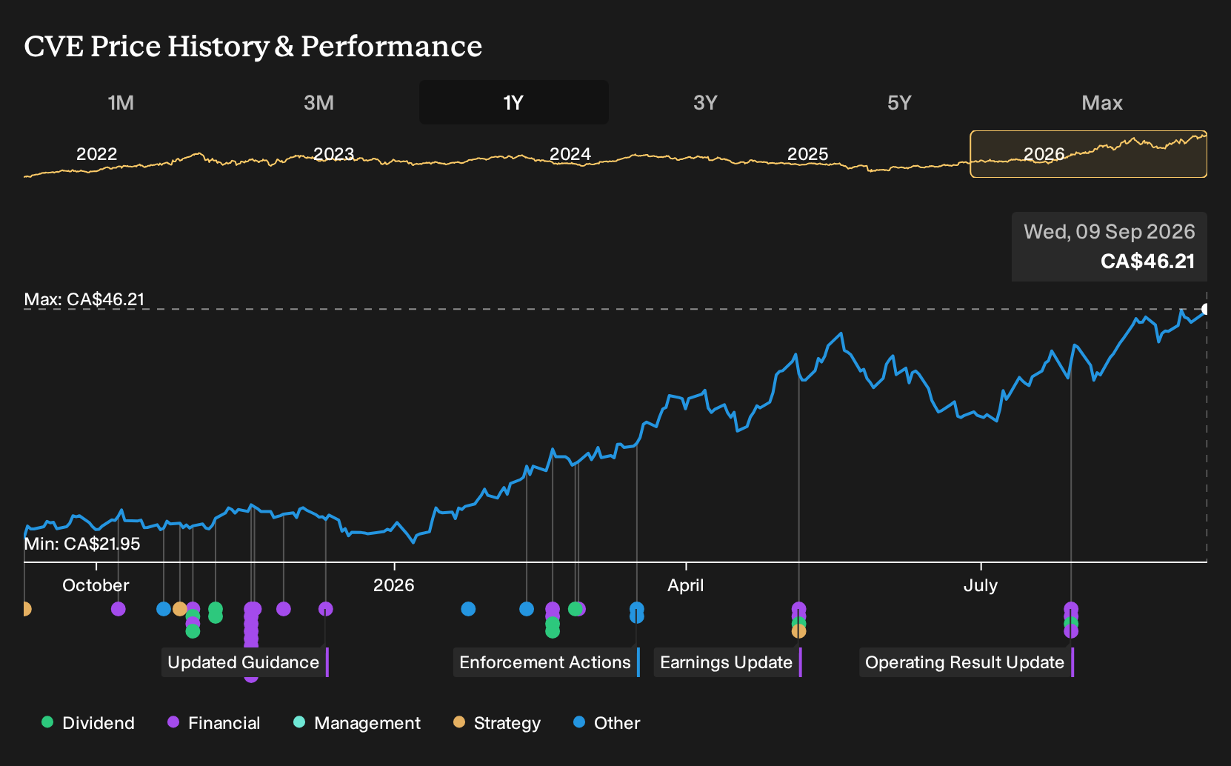Open the Operating Result Update label
Viewport: 1231px width, 766px height.
(967, 662)
